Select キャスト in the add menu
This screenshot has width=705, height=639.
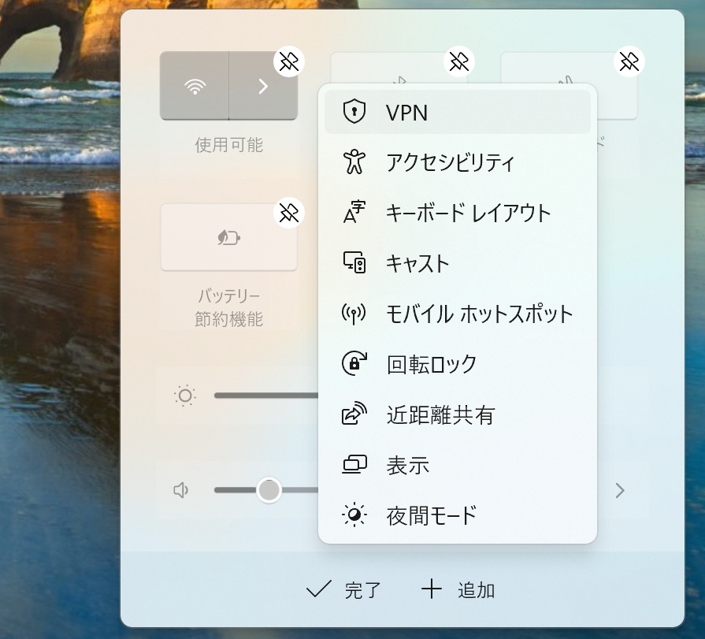pos(457,263)
